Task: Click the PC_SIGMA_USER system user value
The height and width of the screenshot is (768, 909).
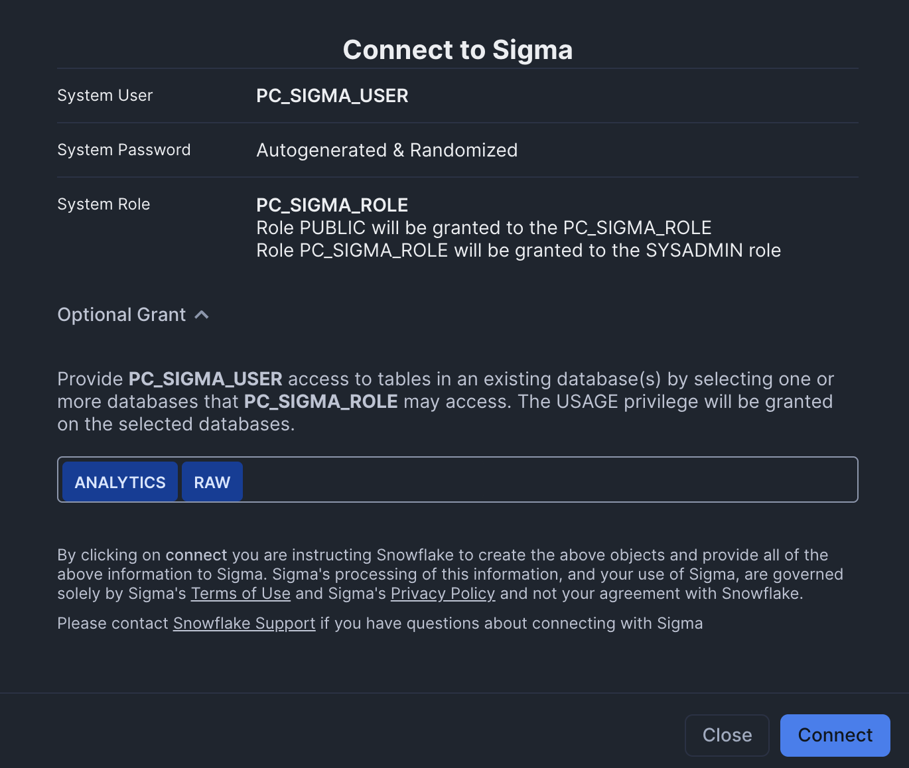Action: pos(332,96)
